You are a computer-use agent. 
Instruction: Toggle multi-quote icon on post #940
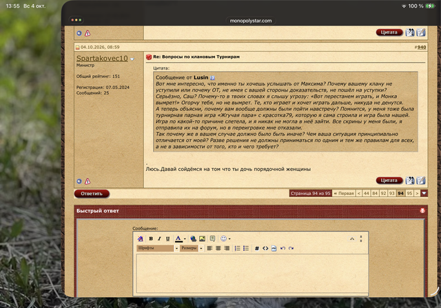click(x=410, y=181)
